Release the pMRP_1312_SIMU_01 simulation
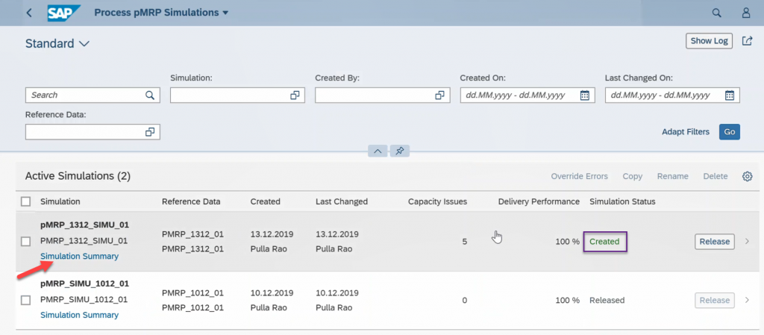The height and width of the screenshot is (335, 764). (714, 241)
